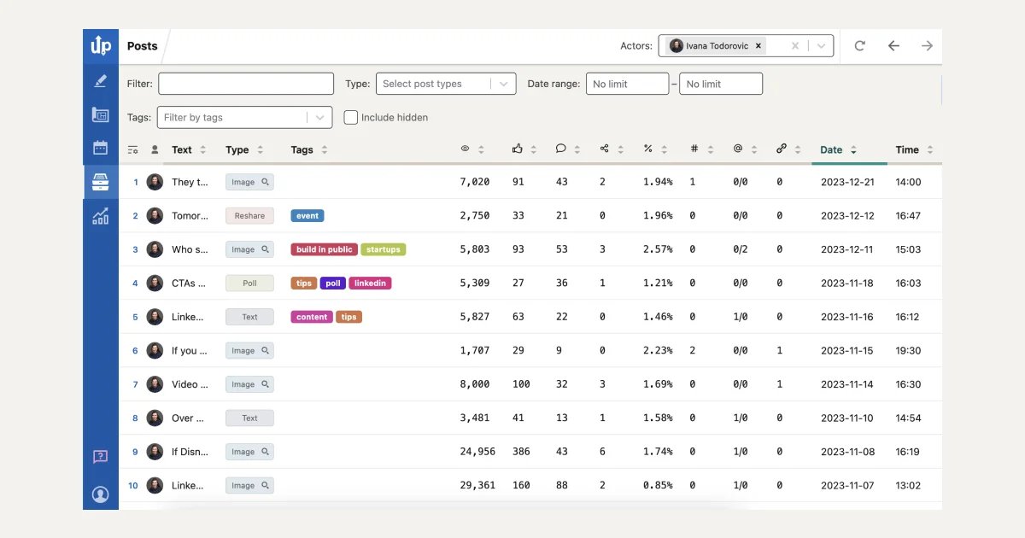Click the No limit date range start field
The height and width of the screenshot is (538, 1025).
click(x=627, y=84)
